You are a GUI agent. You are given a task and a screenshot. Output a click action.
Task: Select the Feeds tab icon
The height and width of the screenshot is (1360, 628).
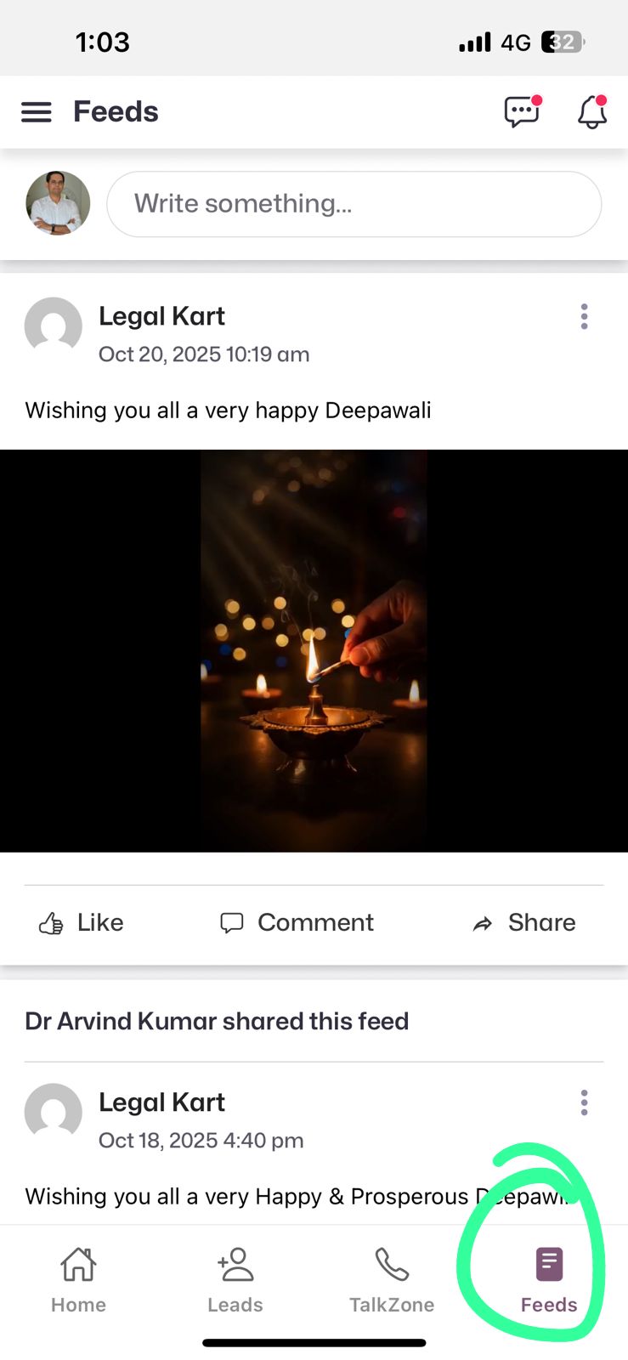549,1265
